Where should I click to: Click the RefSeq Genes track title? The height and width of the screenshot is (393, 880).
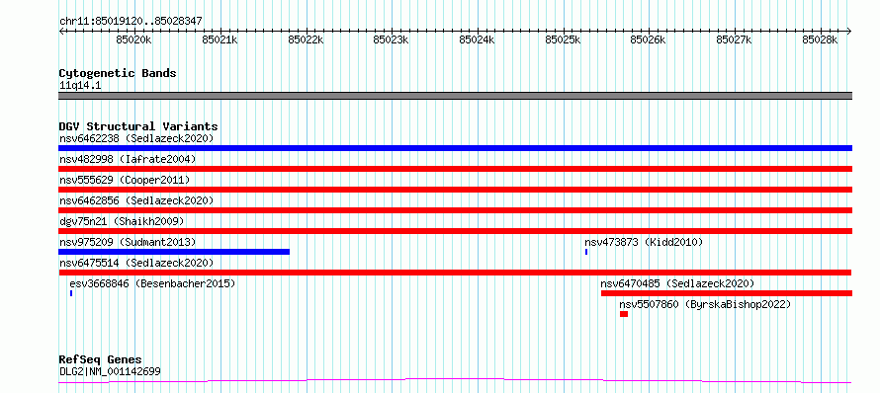coord(101,360)
